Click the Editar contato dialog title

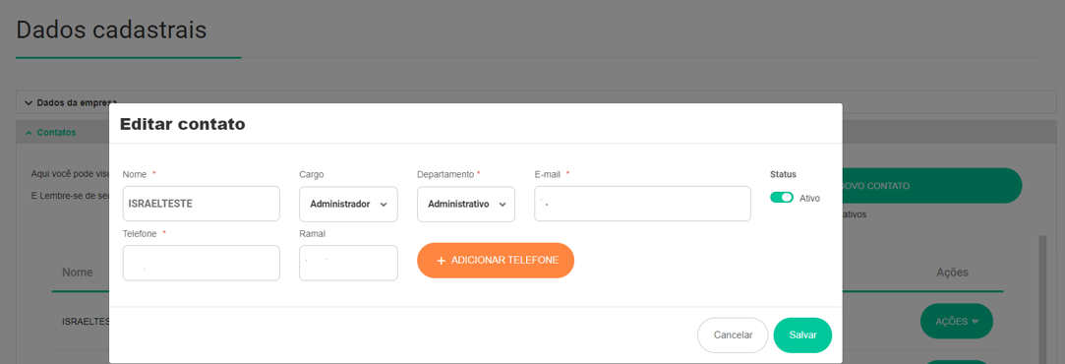pos(183,124)
